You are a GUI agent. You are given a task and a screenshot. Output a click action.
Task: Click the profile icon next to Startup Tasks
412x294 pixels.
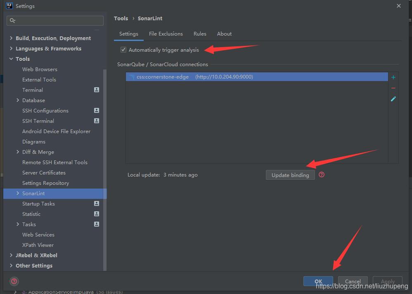[97, 203]
